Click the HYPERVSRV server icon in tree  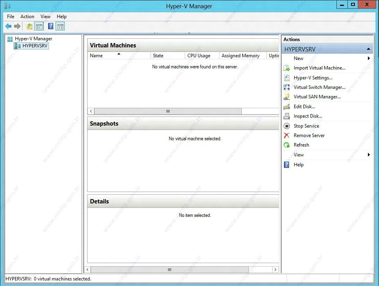point(17,46)
